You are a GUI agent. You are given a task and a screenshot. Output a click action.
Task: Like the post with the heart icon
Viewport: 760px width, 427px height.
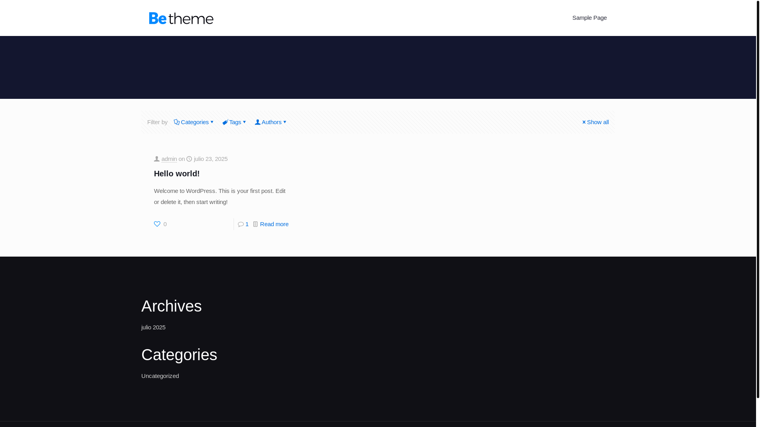pyautogui.click(x=157, y=224)
